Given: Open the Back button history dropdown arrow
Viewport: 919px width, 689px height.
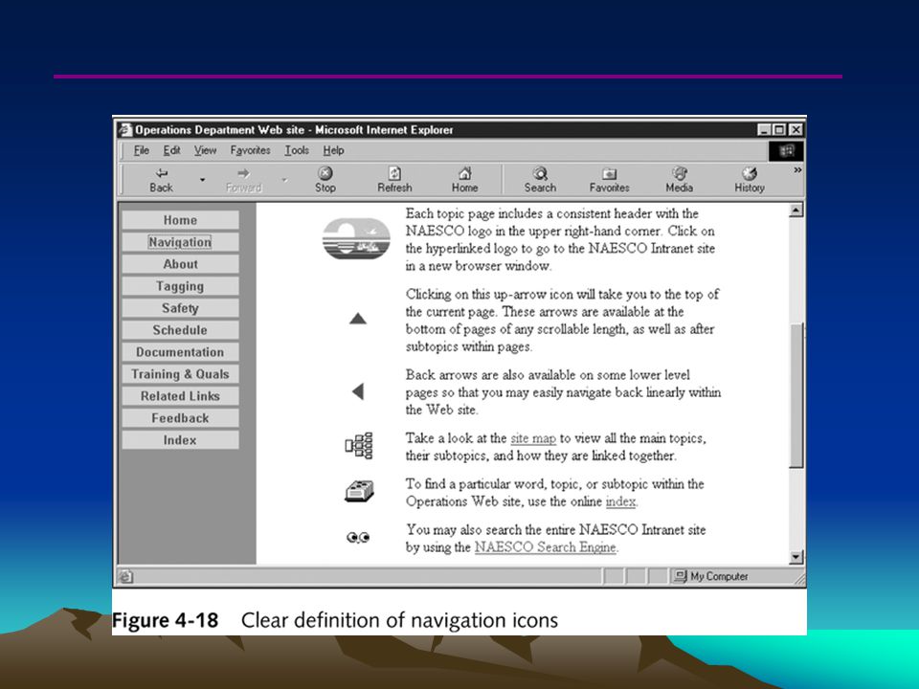Looking at the screenshot, I should click(202, 180).
